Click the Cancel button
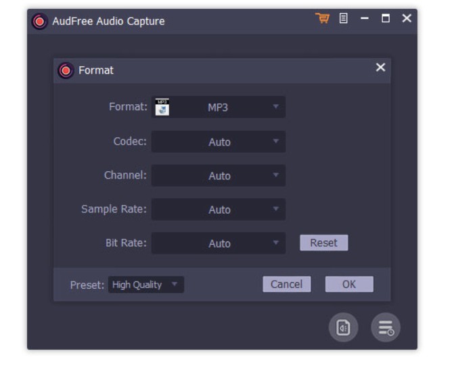 pos(287,284)
